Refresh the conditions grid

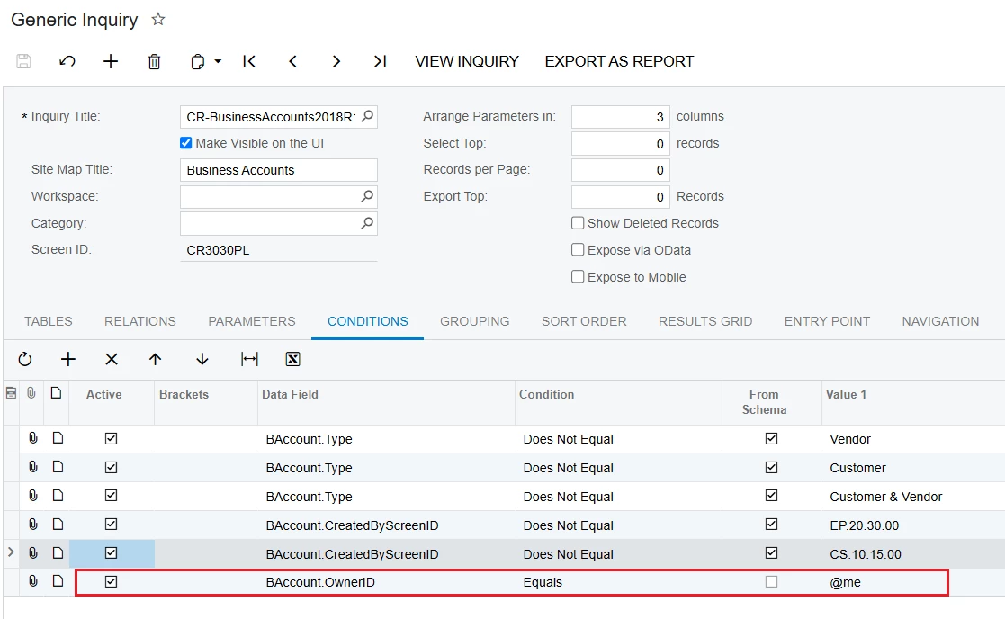click(25, 360)
